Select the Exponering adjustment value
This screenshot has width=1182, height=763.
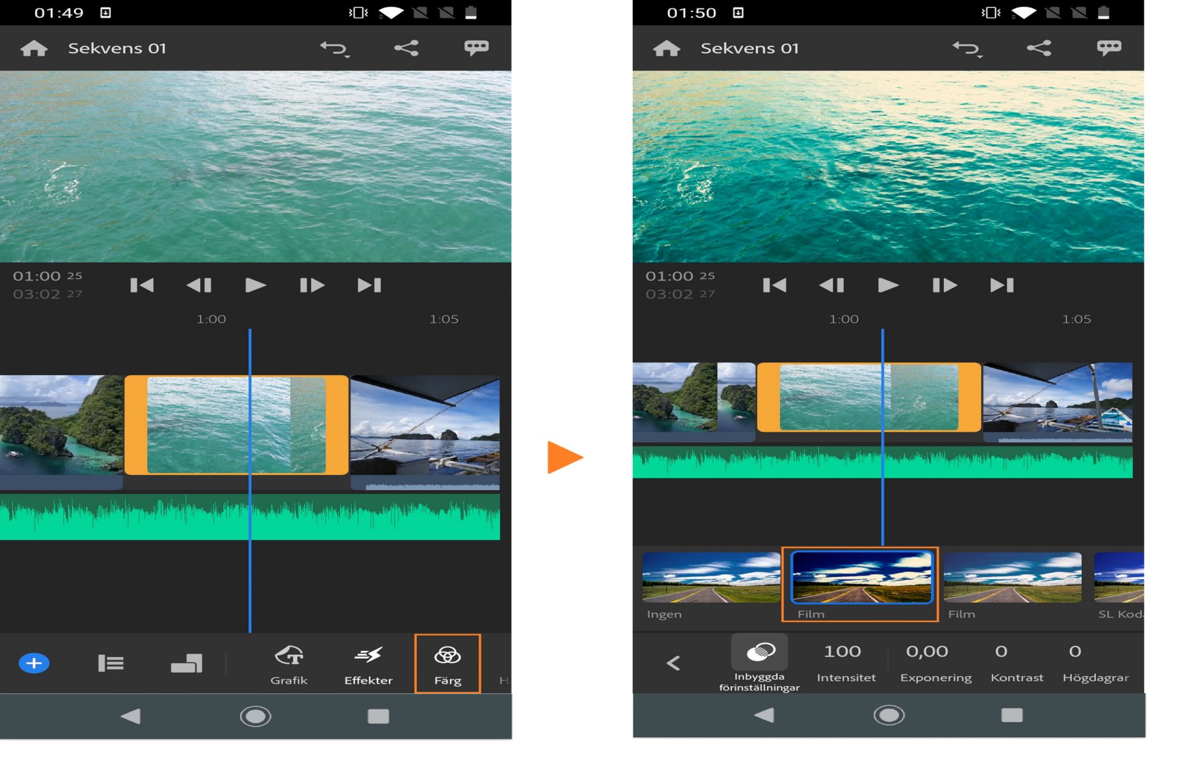[927, 652]
